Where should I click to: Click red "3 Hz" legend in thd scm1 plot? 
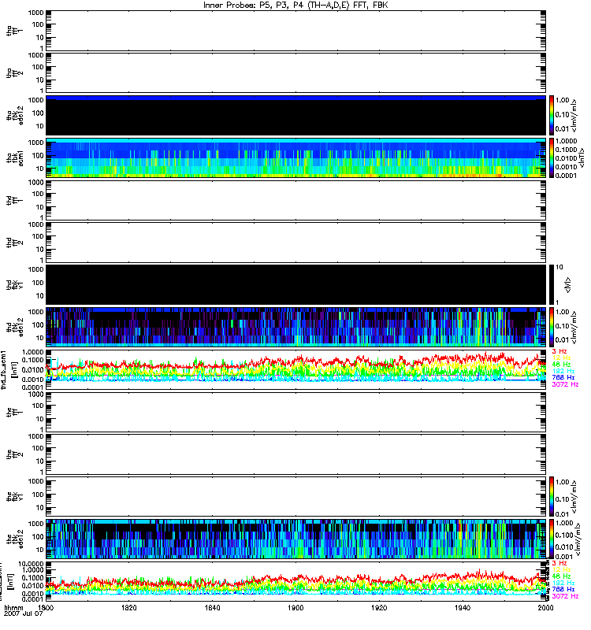559,351
